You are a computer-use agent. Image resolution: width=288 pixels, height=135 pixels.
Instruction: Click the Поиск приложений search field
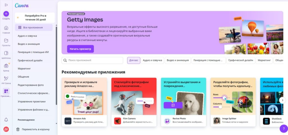92,60
